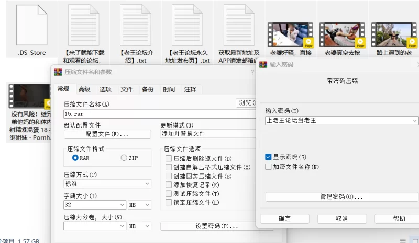Enable 测试压缩文件(T) checkbox
The image size is (419, 243).
pyautogui.click(x=168, y=194)
